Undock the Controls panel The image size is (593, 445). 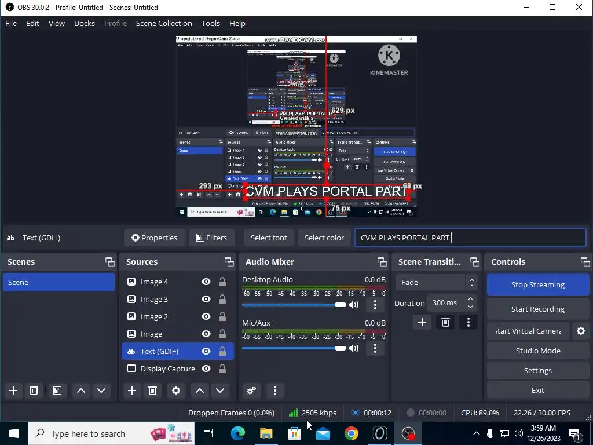coord(585,262)
